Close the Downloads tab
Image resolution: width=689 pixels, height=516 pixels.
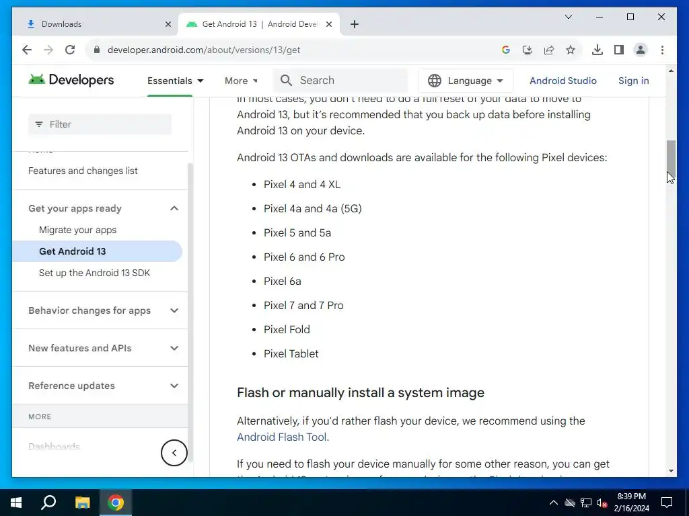(x=168, y=24)
